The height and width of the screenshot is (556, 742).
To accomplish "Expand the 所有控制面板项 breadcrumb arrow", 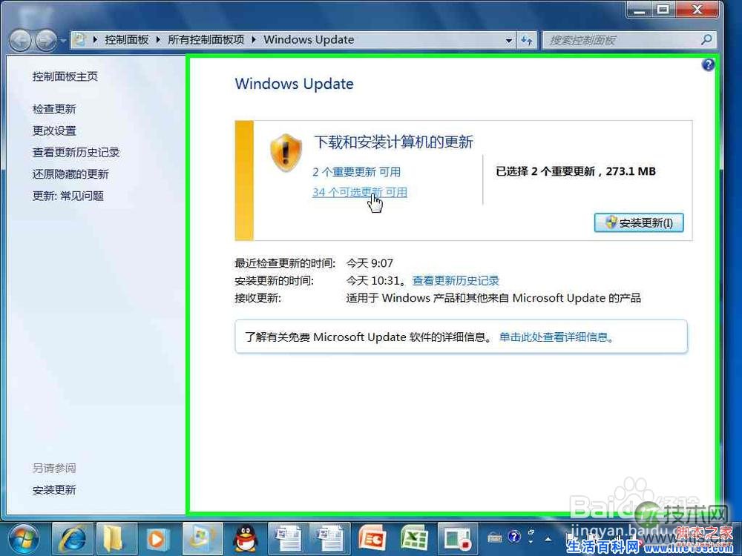I will (254, 40).
